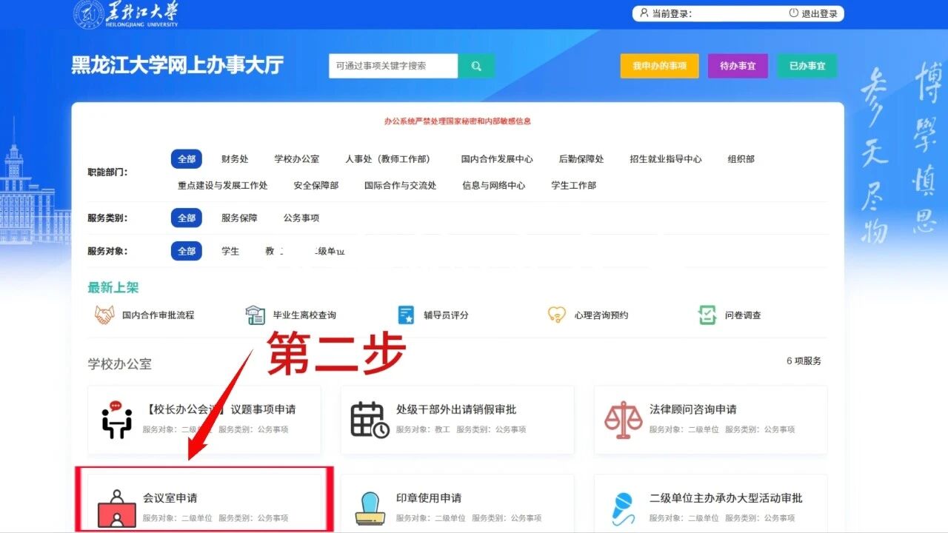The height and width of the screenshot is (533, 948).
Task: Click the calendar-clock icon for 处级干部外出请销假审批
Action: click(x=368, y=418)
